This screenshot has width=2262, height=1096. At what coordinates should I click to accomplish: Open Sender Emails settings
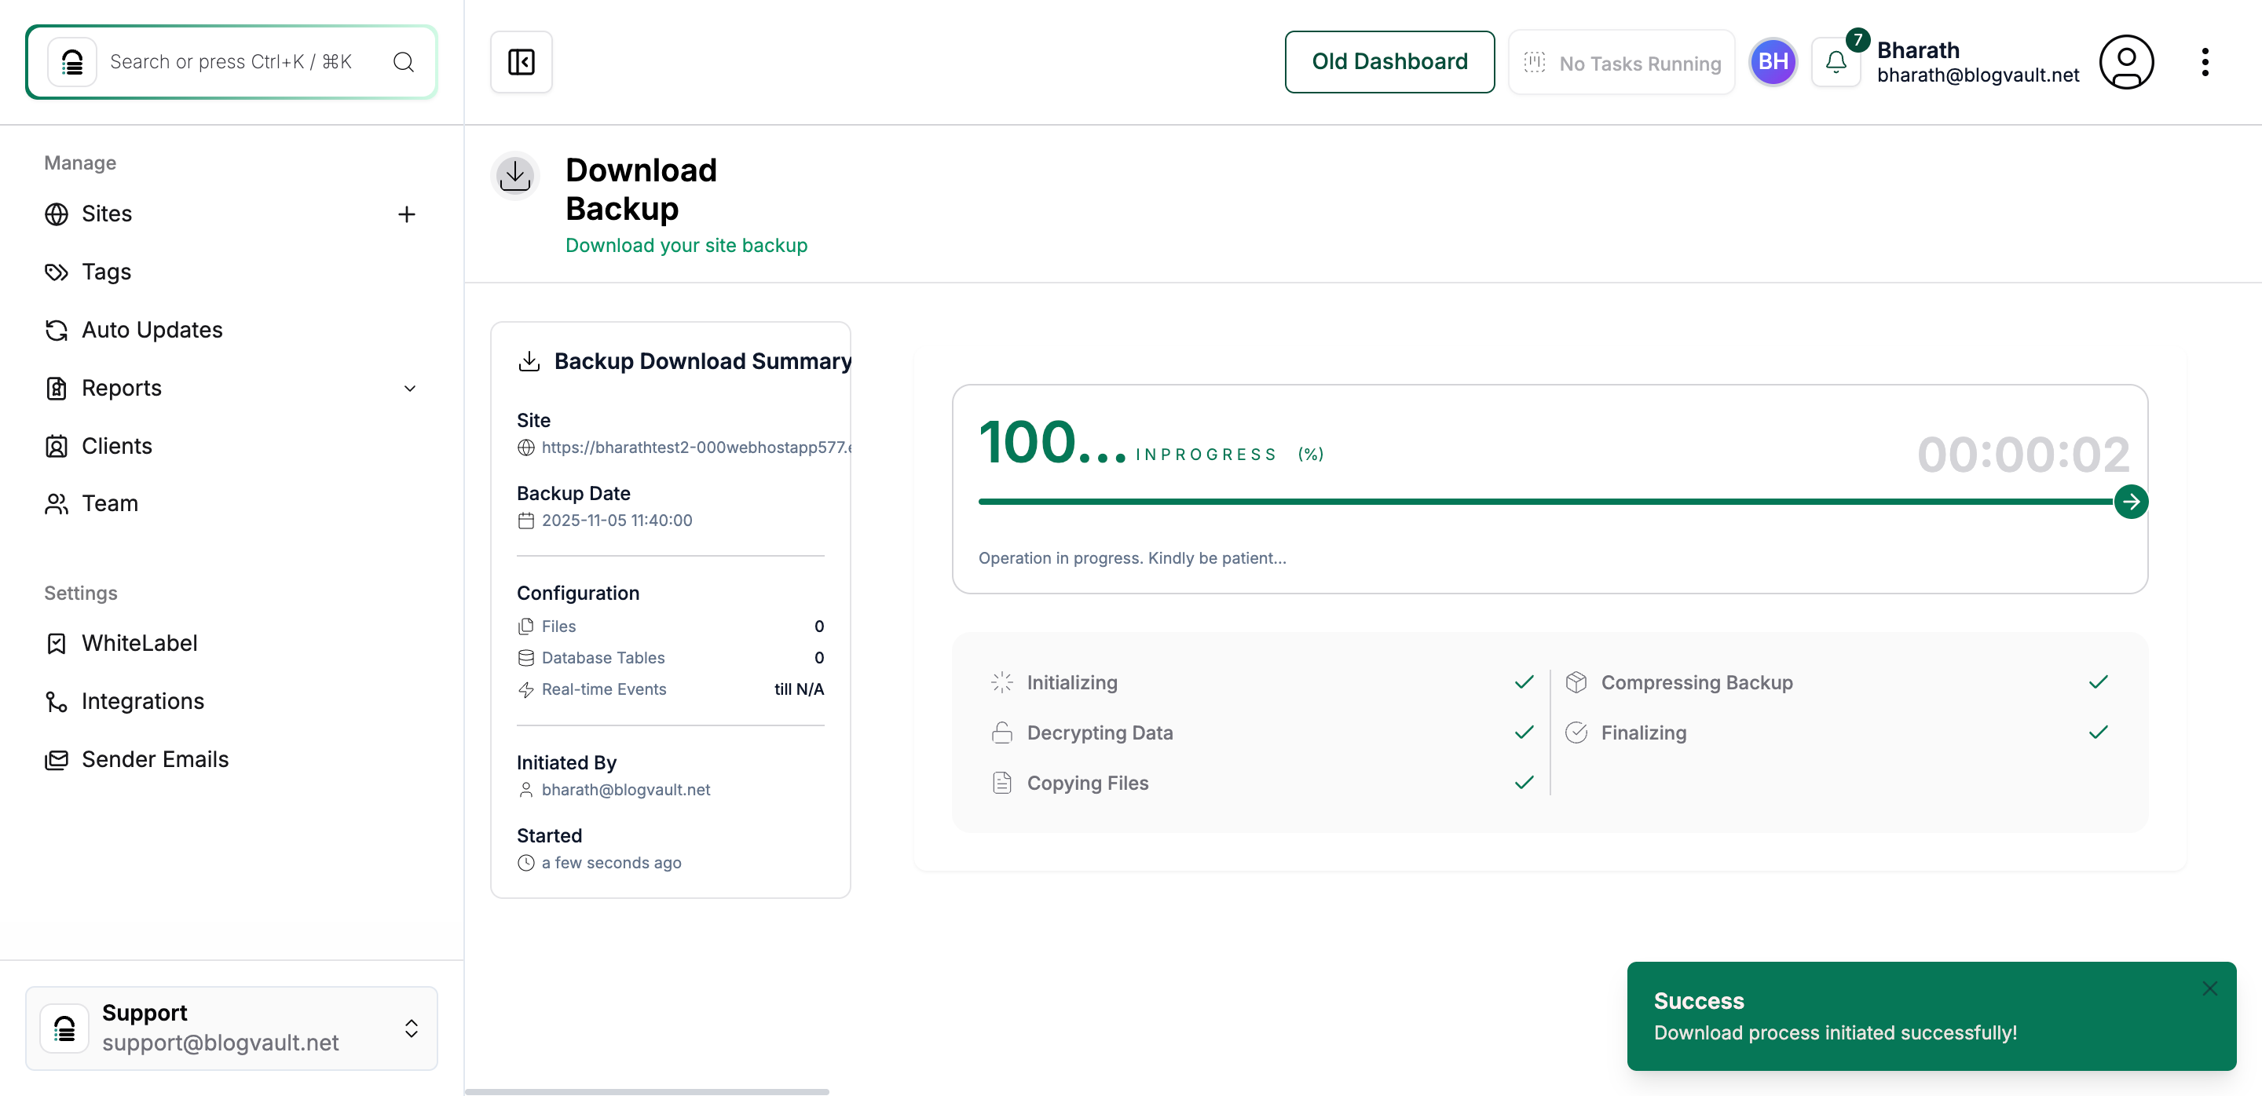coord(156,759)
